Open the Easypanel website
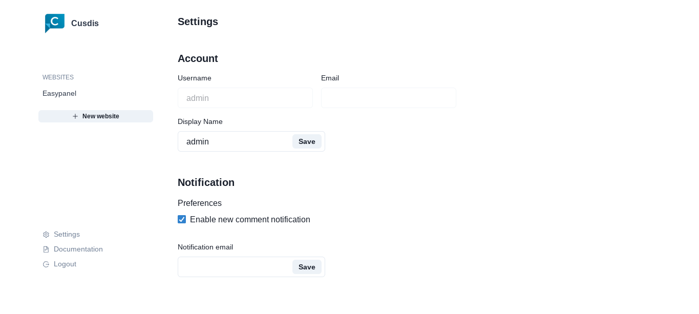This screenshot has height=314, width=699. [59, 94]
